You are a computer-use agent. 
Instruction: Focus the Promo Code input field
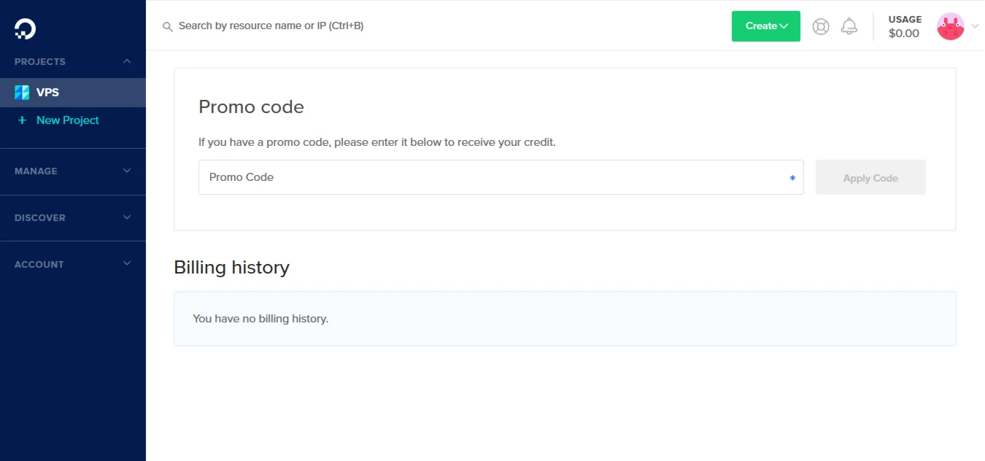click(501, 177)
